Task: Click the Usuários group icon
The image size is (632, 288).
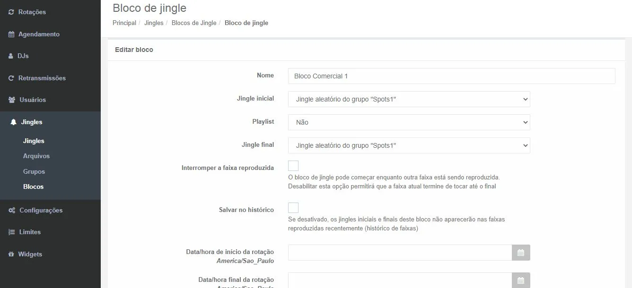Action: (10, 100)
